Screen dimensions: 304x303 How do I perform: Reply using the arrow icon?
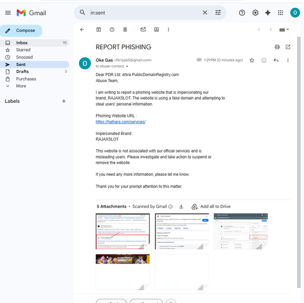276,60
